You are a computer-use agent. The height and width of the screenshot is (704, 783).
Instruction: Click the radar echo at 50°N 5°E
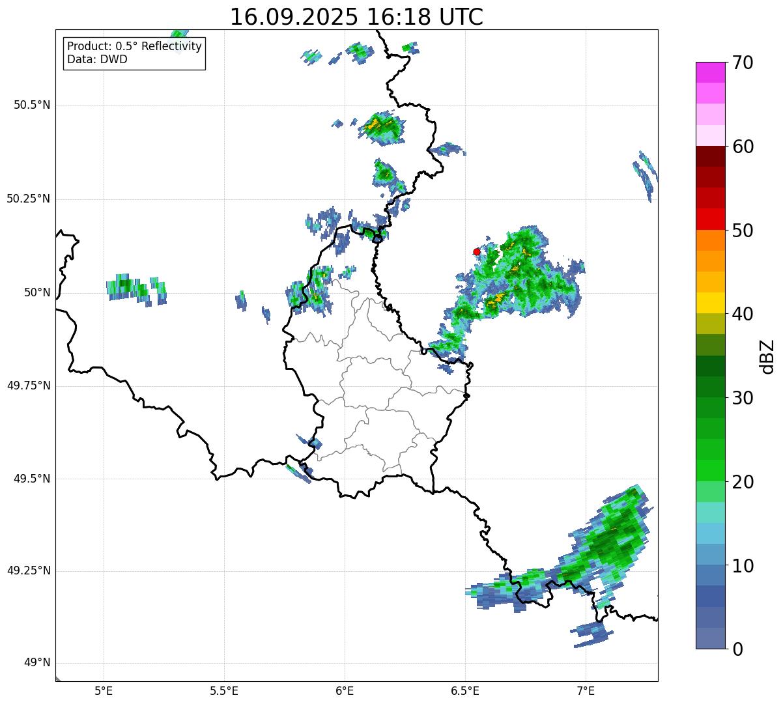click(135, 289)
